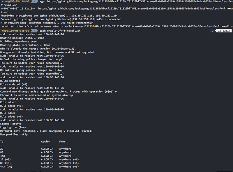Click the 'From' column header
Image resolution: width=233 pixels, height=172 pixels.
pyautogui.click(x=62, y=142)
